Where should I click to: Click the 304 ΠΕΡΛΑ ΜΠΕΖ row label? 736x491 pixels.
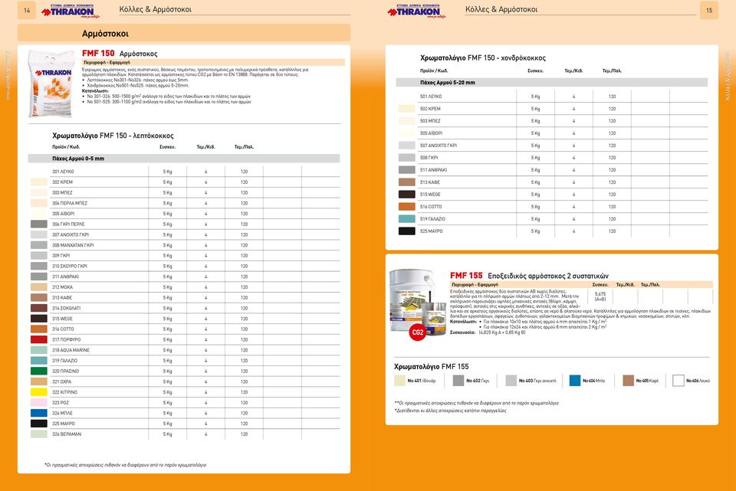(70, 203)
